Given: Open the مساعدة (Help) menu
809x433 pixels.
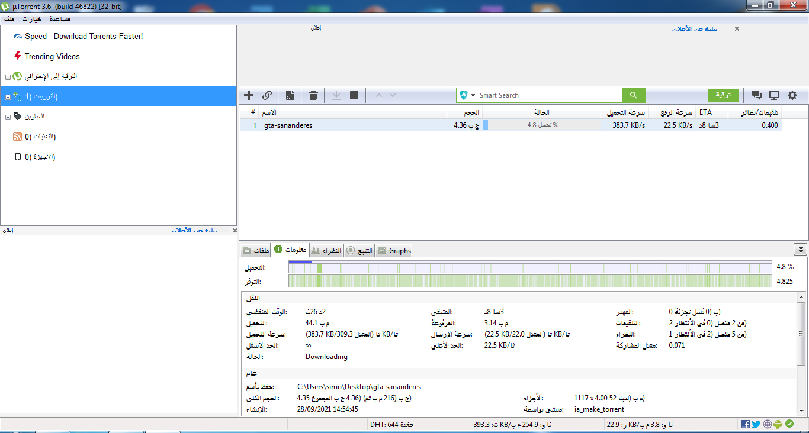Looking at the screenshot, I should (60, 19).
